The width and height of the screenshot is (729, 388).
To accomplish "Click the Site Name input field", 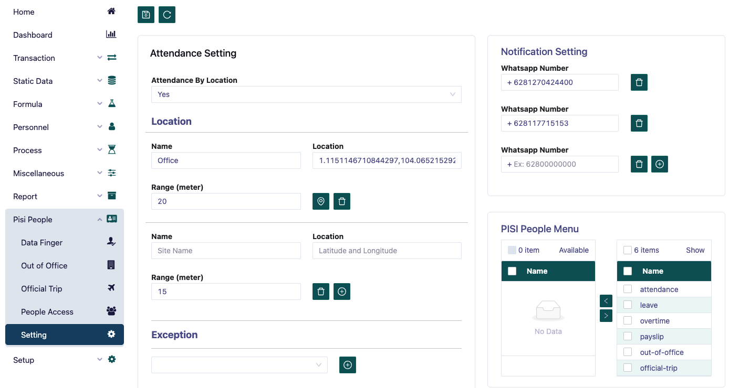I will (x=226, y=251).
